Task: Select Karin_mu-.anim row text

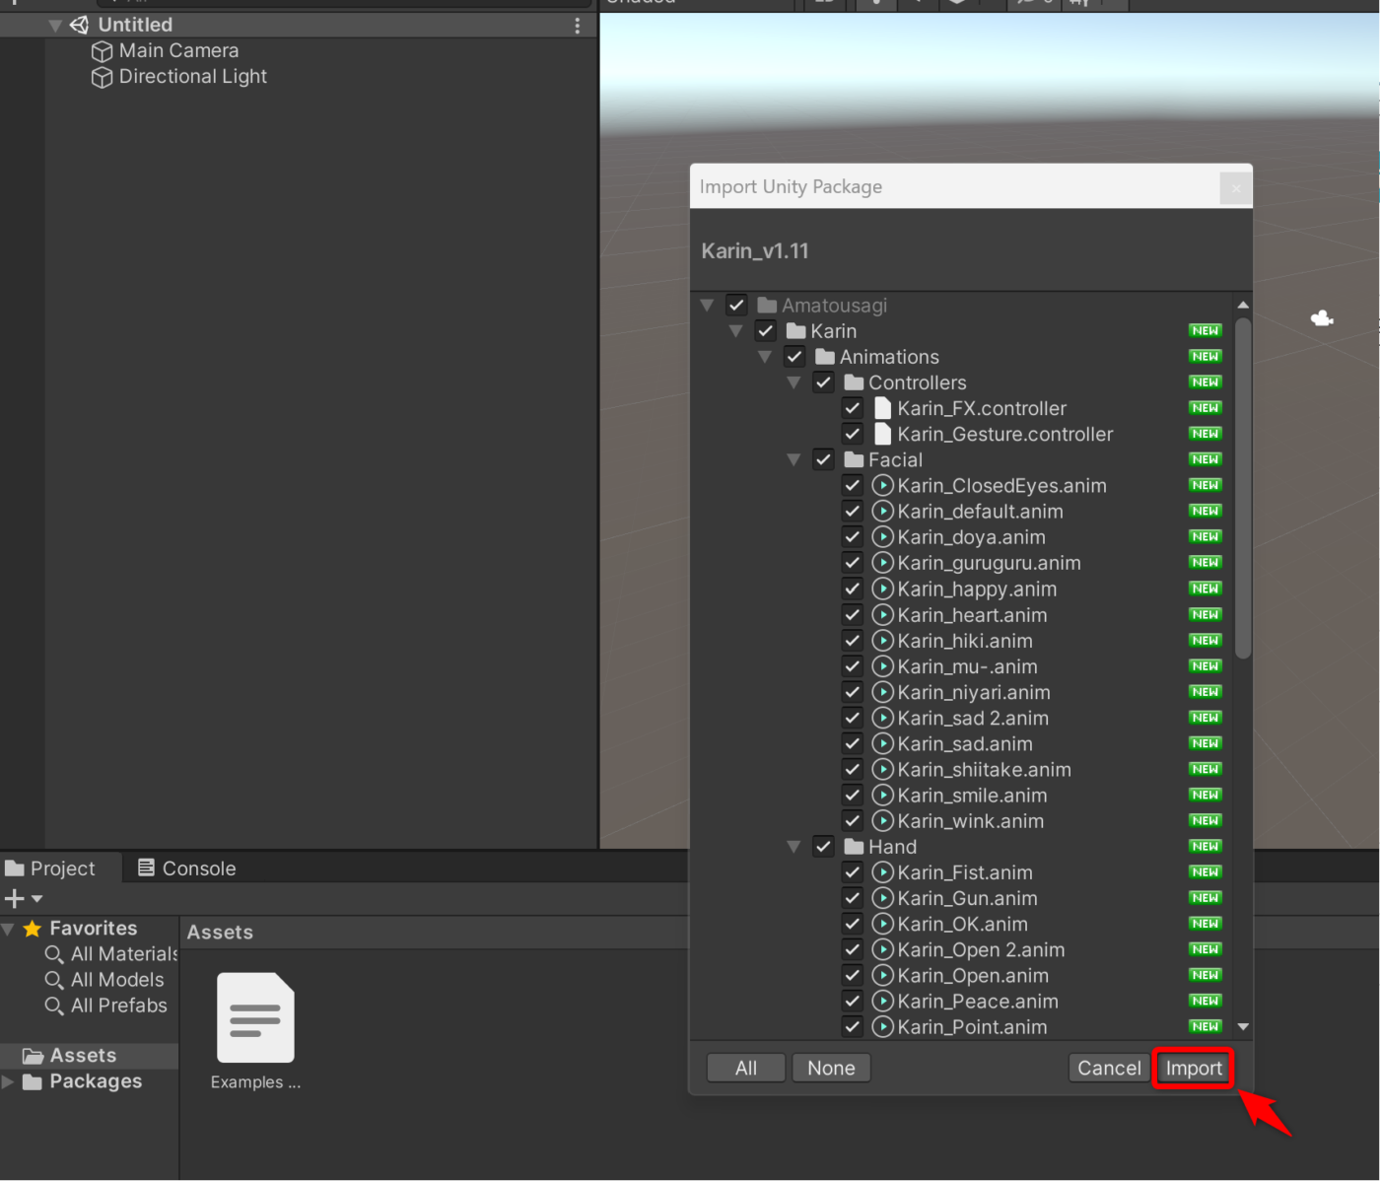Action: click(x=967, y=666)
